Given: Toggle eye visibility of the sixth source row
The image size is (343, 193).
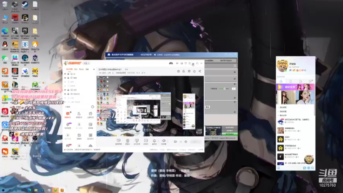Looking at the screenshot, I should pyautogui.click(x=65, y=94).
